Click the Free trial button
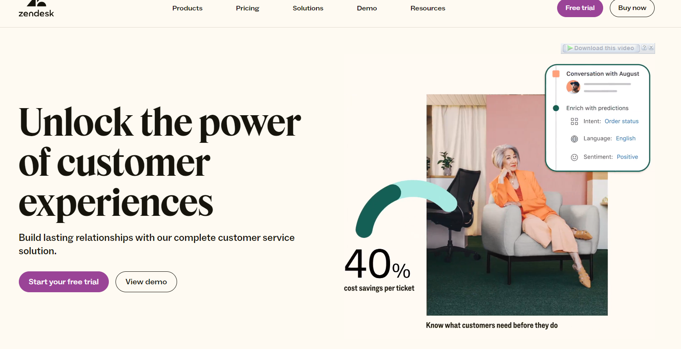The width and height of the screenshot is (681, 349). tap(580, 8)
